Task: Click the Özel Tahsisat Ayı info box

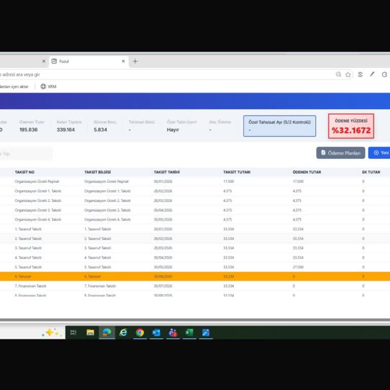Action: point(280,126)
